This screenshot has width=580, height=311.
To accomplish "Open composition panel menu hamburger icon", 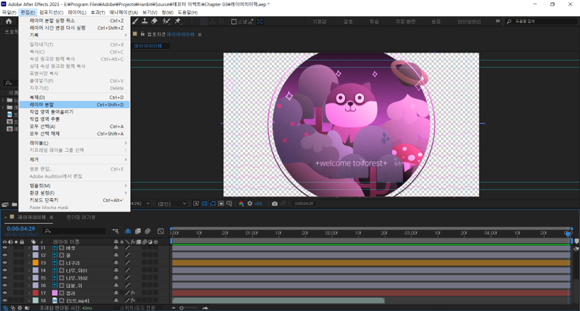I will click(x=199, y=35).
